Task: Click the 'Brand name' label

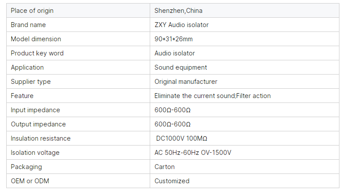Action: pos(28,25)
